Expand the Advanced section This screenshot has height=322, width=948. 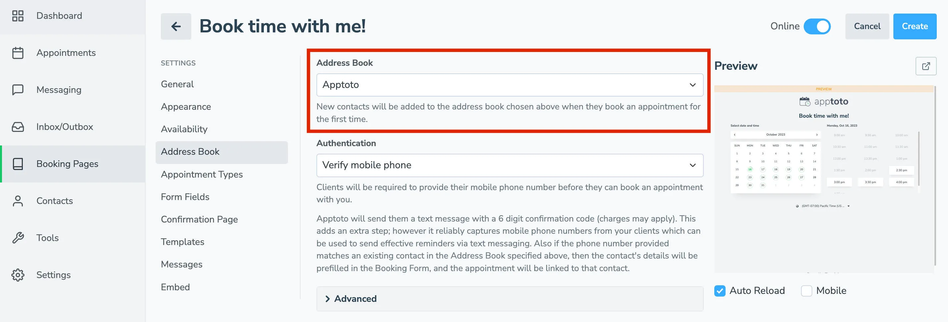tap(355, 299)
